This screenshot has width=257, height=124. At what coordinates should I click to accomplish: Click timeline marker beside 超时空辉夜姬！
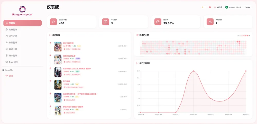pyautogui.click(x=50, y=43)
